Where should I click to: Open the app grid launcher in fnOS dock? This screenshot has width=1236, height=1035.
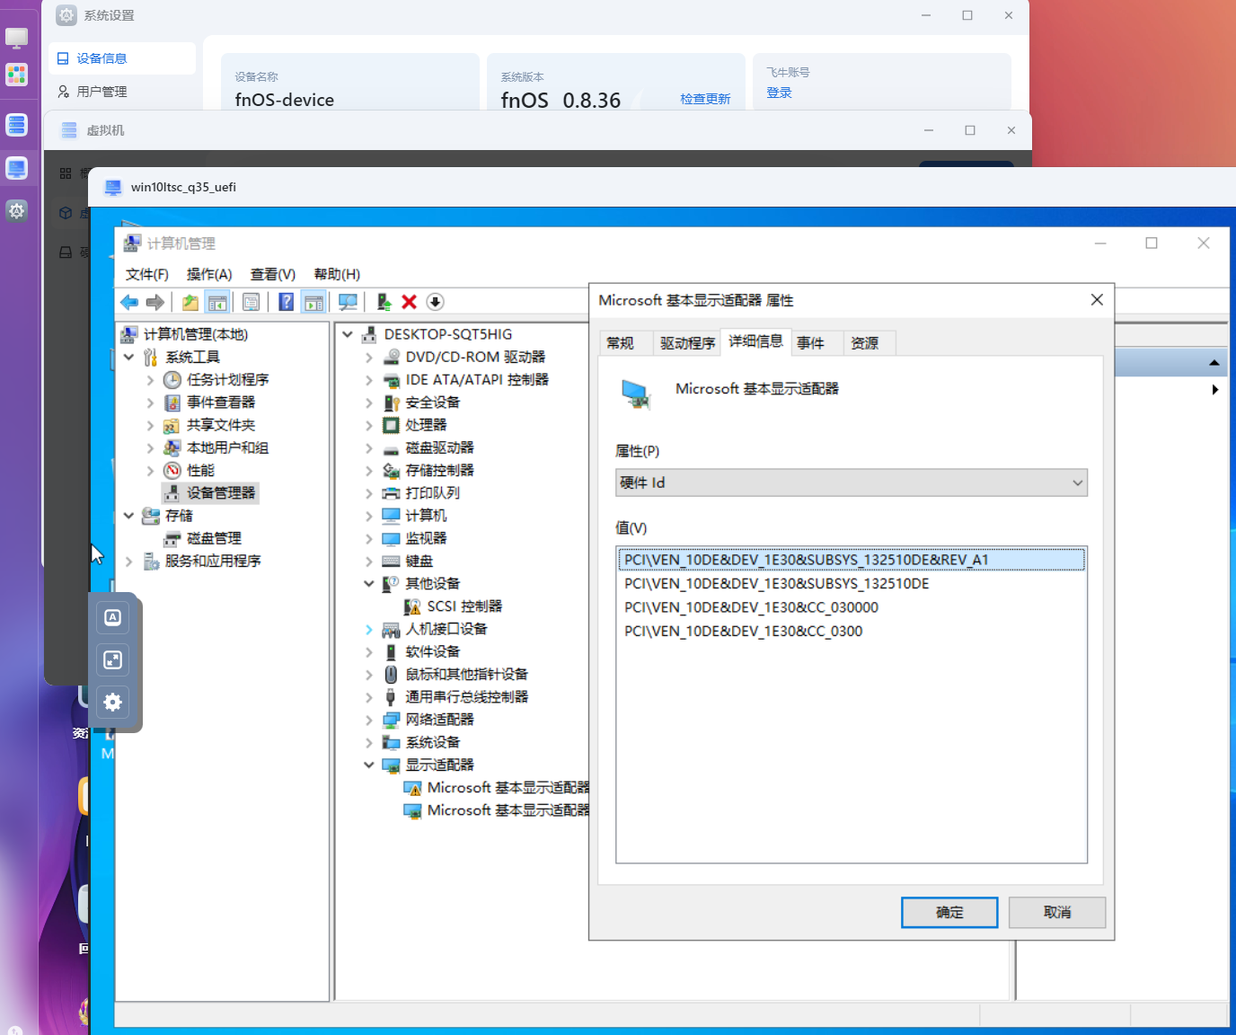(17, 75)
